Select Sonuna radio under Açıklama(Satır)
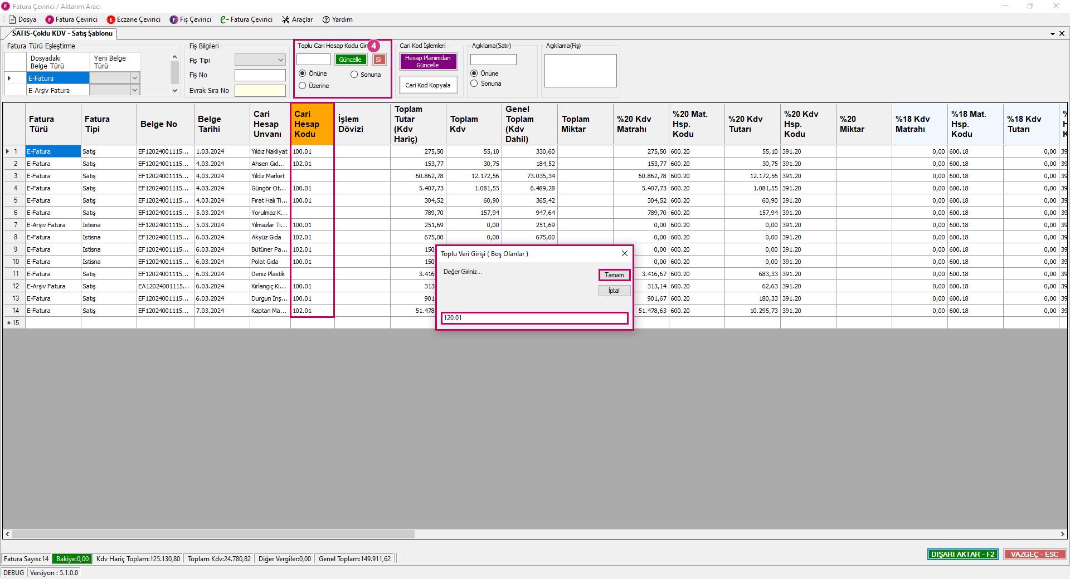1070x579 pixels. click(x=474, y=84)
